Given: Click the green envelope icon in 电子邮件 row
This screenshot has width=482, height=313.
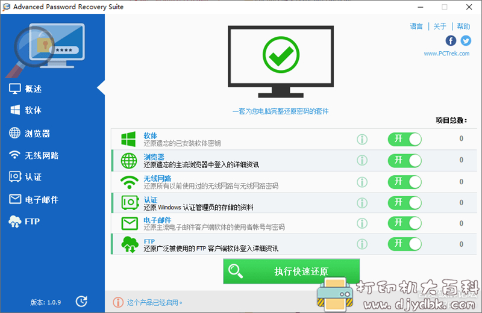Looking at the screenshot, I should pyautogui.click(x=130, y=224).
